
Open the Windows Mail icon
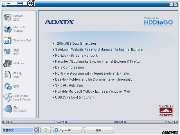pyautogui.click(x=8, y=40)
